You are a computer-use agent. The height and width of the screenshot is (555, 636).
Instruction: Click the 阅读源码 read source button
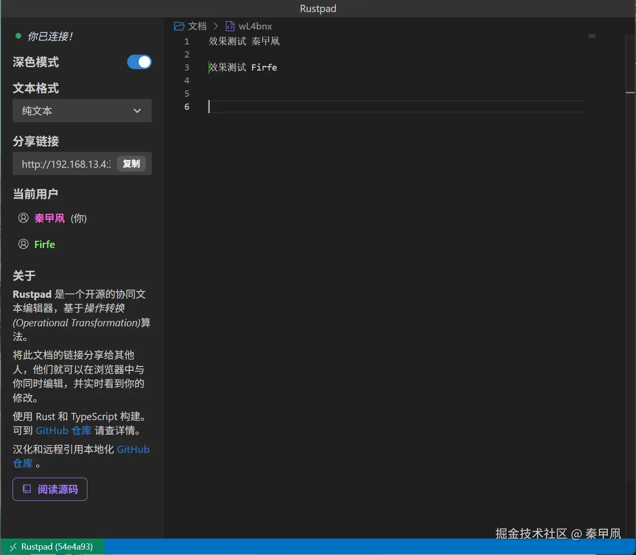(x=50, y=489)
